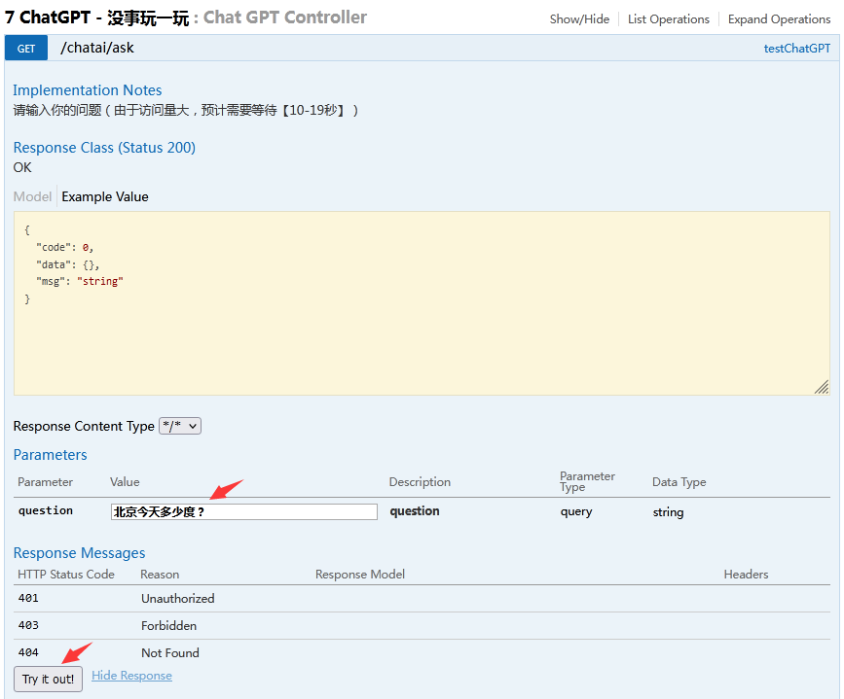Click the "msg": "string" line

80,281
